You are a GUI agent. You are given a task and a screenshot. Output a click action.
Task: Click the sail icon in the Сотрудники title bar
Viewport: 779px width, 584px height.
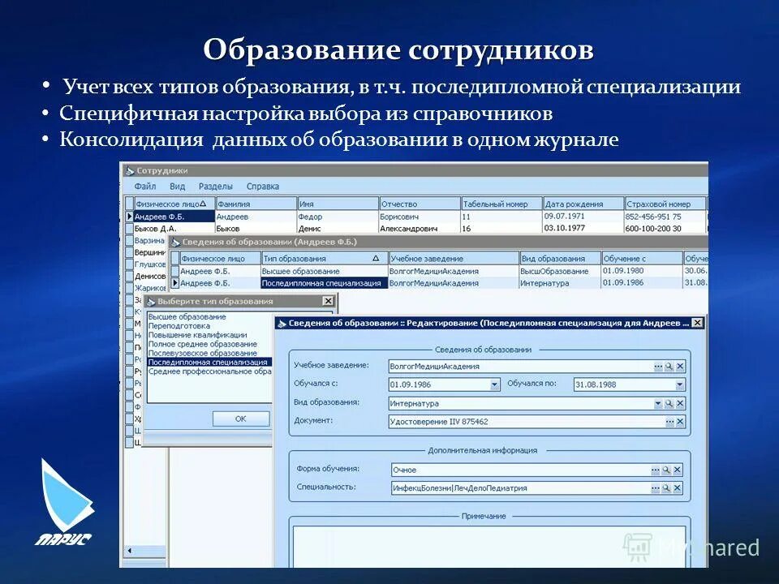point(130,172)
